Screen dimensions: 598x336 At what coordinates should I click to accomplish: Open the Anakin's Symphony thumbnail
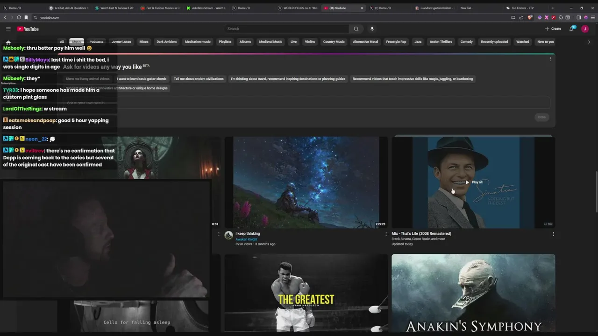[x=473, y=293]
